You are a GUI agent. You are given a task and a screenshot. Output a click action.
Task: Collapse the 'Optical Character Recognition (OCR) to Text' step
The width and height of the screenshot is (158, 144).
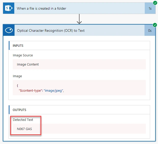(x=80, y=30)
